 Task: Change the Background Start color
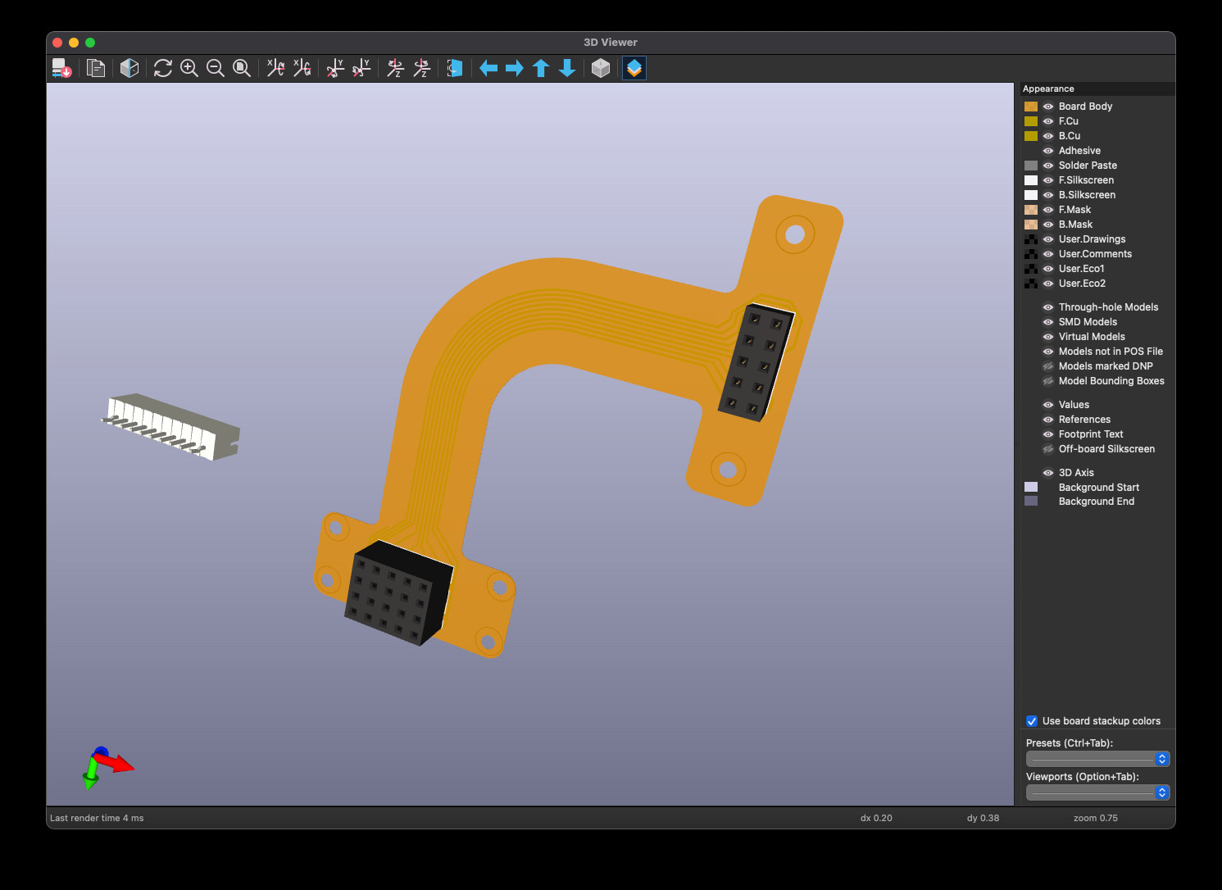[x=1031, y=487]
